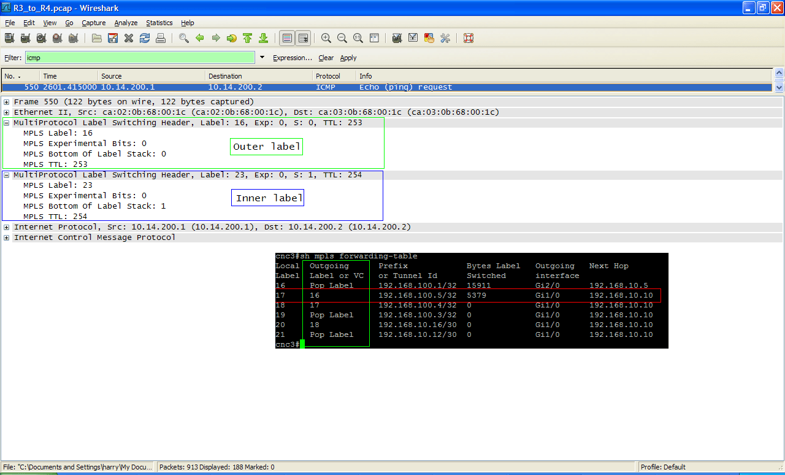The width and height of the screenshot is (785, 475).
Task: Sort by the Protocol column header
Action: (x=334, y=76)
